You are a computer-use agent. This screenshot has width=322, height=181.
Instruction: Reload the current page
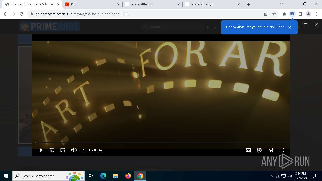click(x=22, y=14)
